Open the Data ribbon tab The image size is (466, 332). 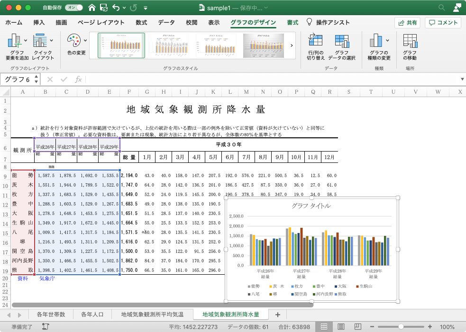pos(166,22)
